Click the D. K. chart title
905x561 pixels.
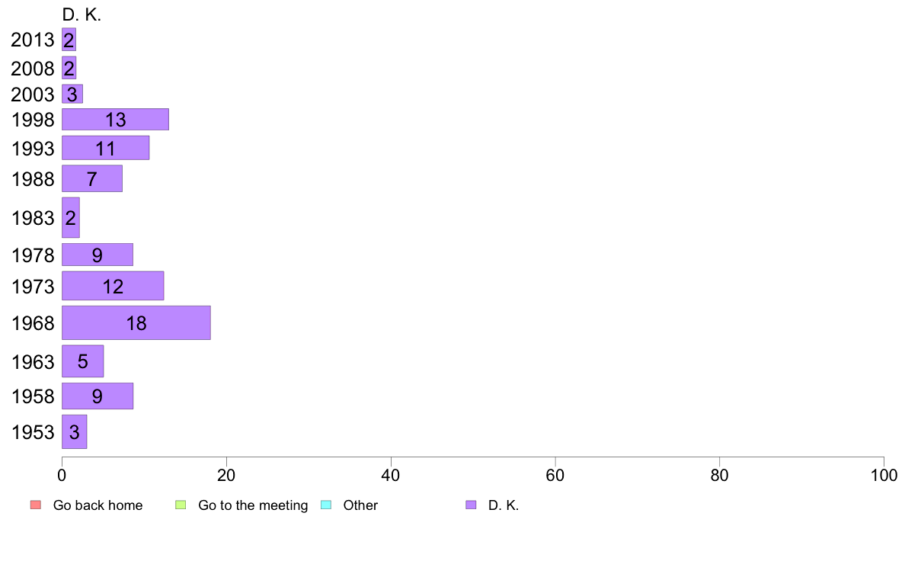[x=82, y=15]
